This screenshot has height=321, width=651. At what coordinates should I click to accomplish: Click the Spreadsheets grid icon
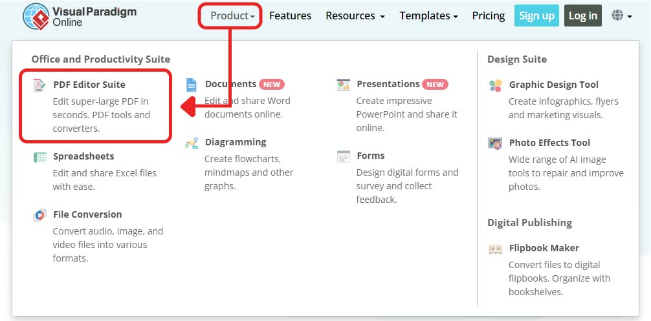pos(40,156)
